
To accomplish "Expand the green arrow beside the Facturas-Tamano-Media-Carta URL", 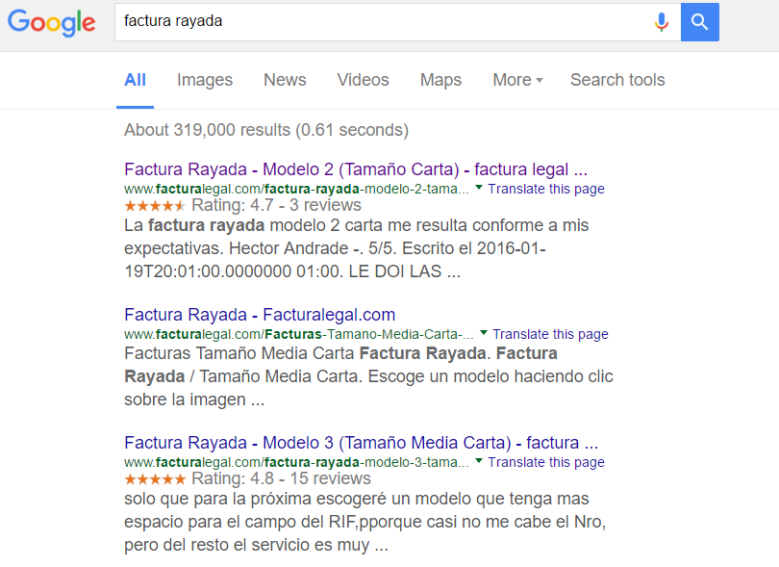I will pos(484,333).
